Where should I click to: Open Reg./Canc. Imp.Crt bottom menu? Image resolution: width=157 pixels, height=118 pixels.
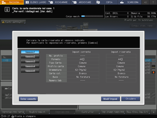click(138, 112)
